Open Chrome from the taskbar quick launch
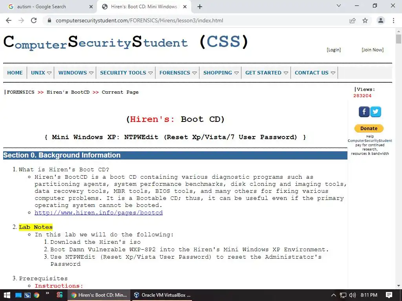402x301 pixels. [37, 295]
